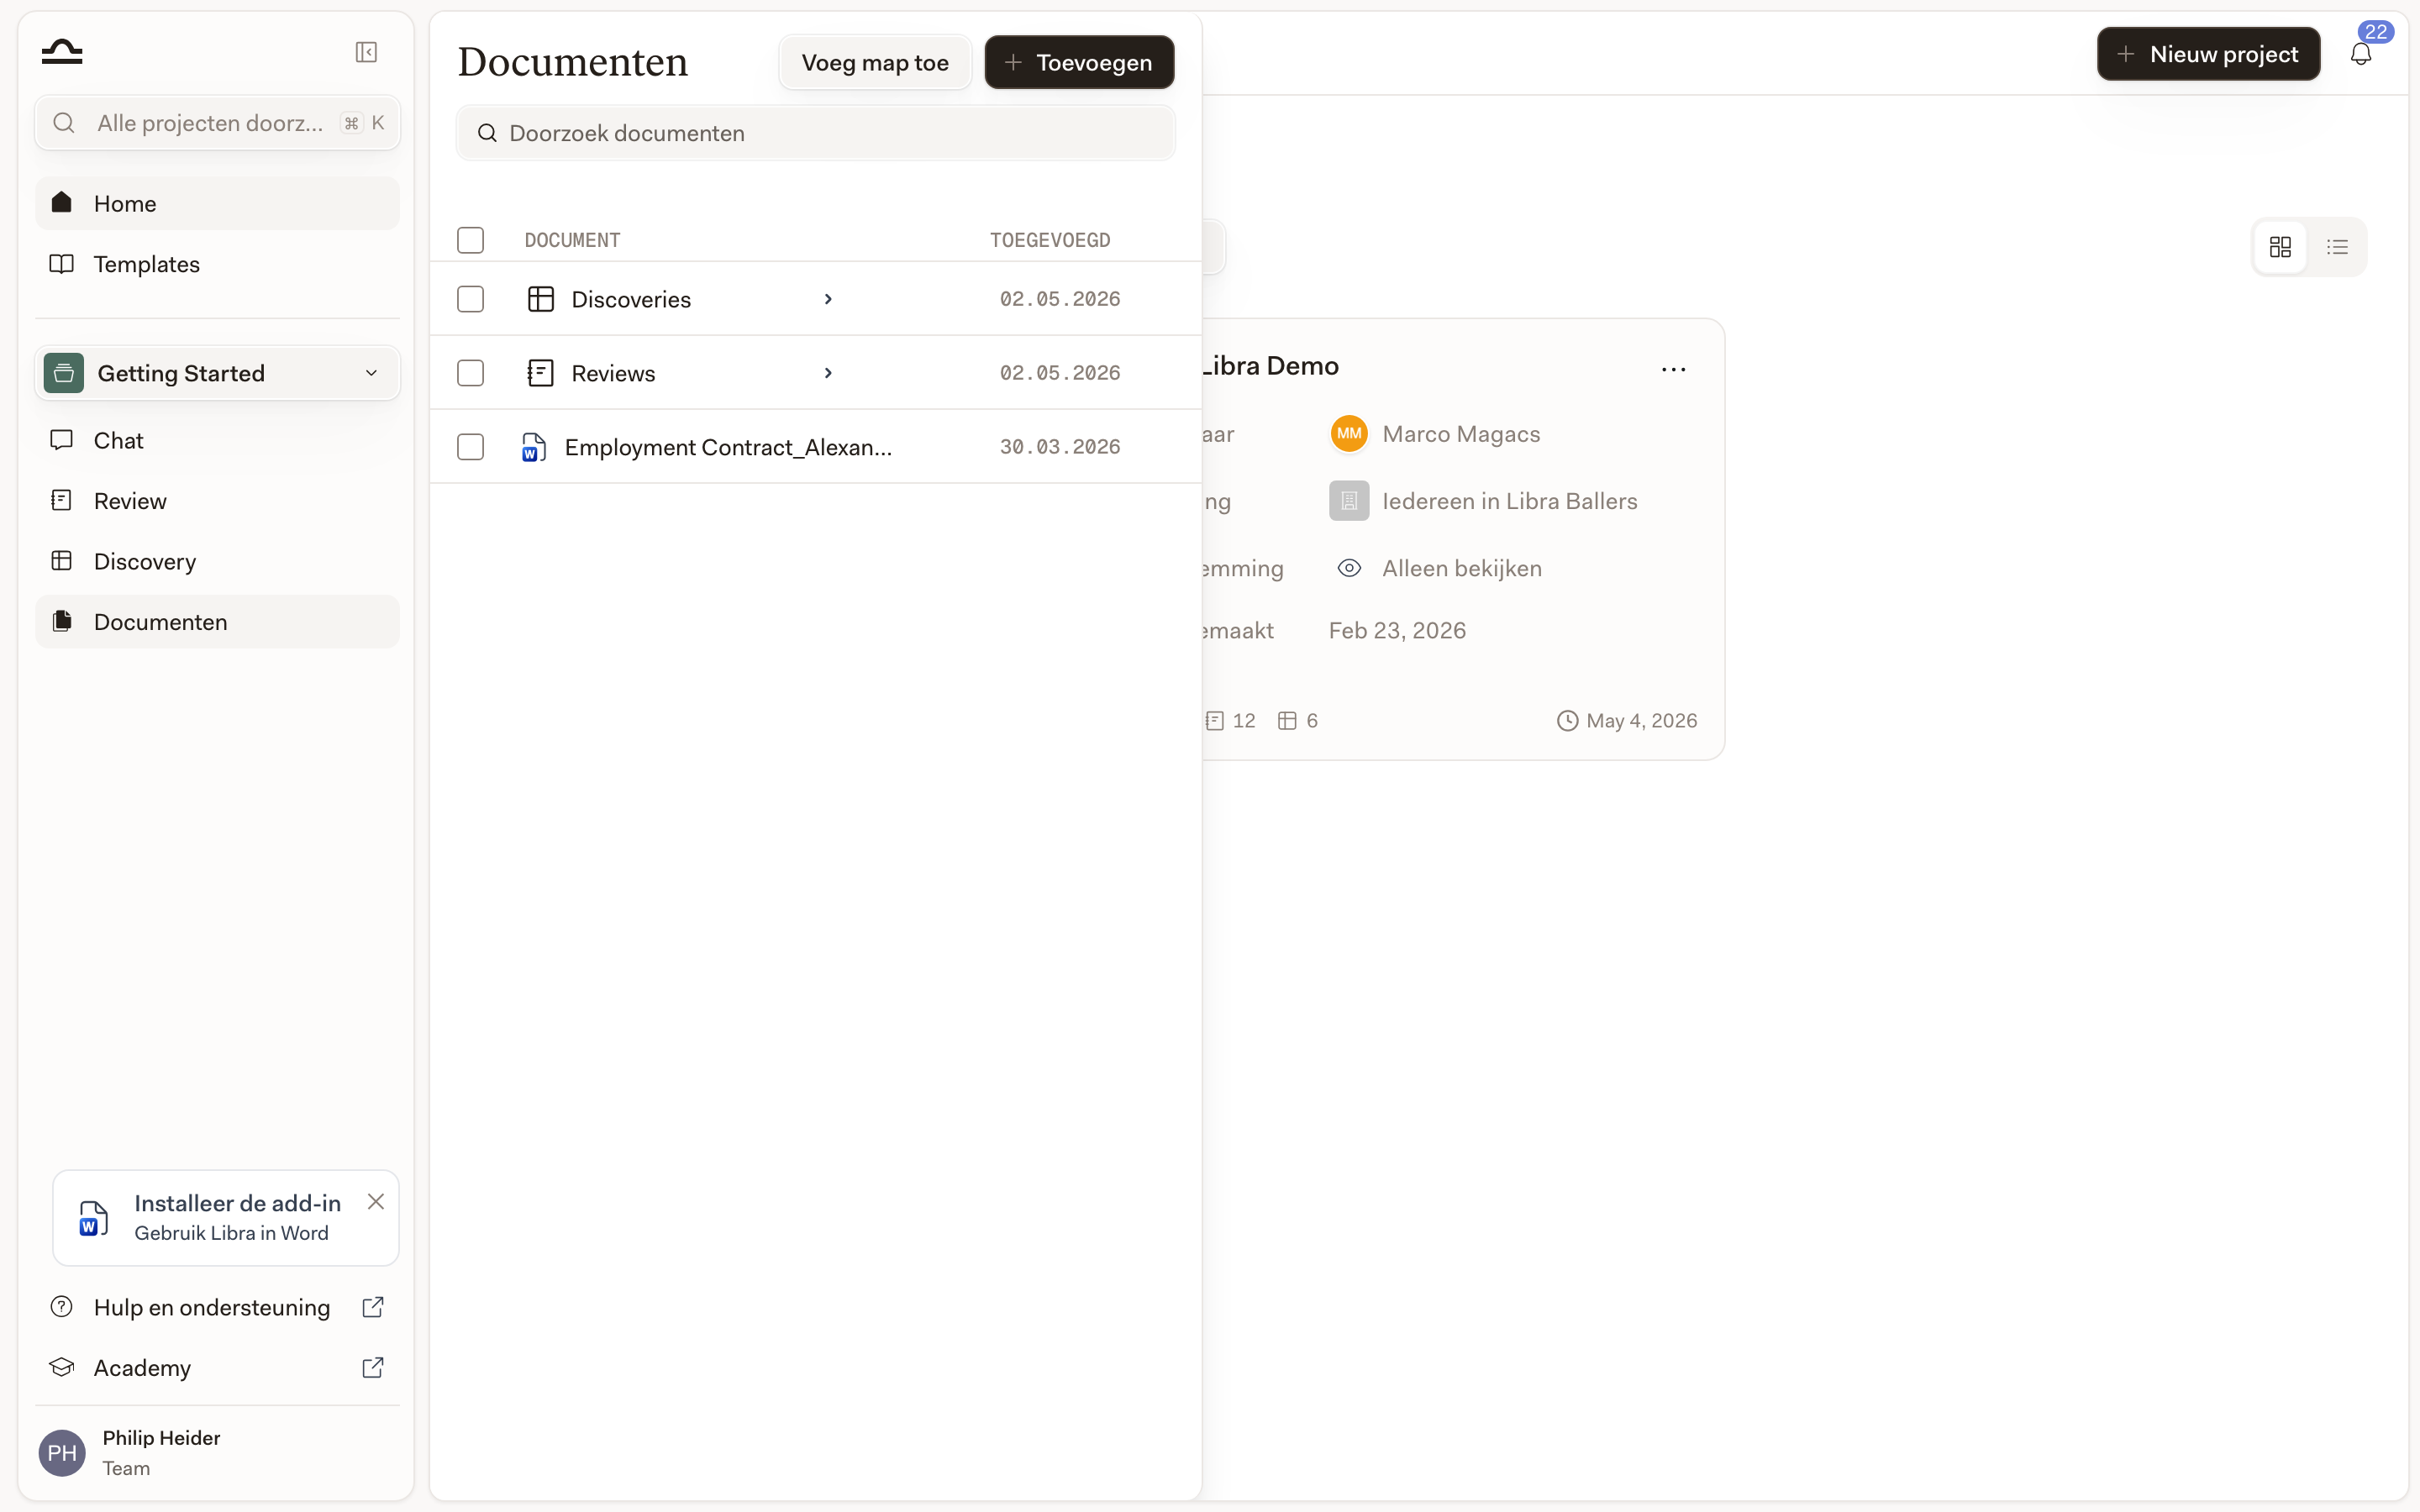Select the Employment Contract checkbox
This screenshot has width=2420, height=1512.
pyautogui.click(x=470, y=447)
